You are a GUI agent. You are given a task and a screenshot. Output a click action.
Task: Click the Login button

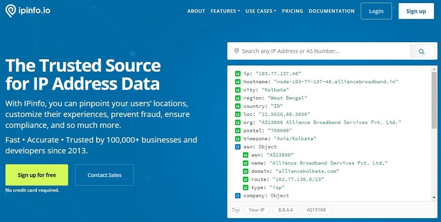tap(376, 11)
